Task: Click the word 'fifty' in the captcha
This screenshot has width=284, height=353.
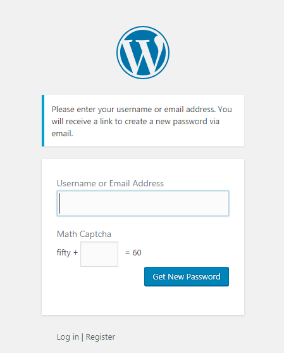Action: click(64, 253)
